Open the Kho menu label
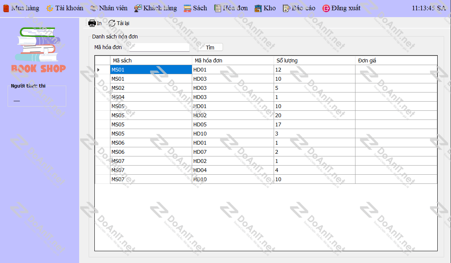 point(269,8)
